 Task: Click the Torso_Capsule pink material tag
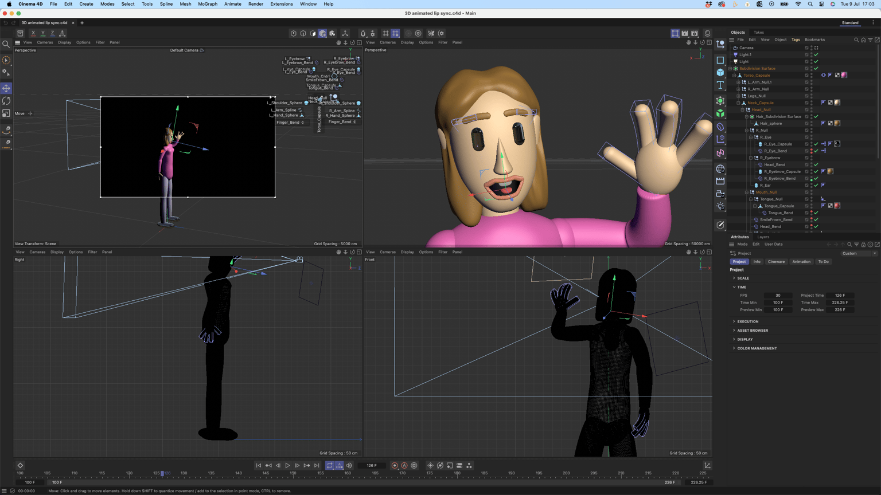click(x=844, y=75)
